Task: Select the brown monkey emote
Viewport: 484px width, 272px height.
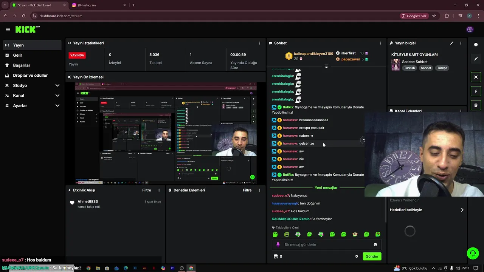Action: (355, 234)
